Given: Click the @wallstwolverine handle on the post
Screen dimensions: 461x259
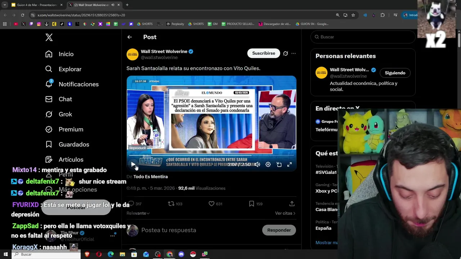Looking at the screenshot, I should point(159,58).
